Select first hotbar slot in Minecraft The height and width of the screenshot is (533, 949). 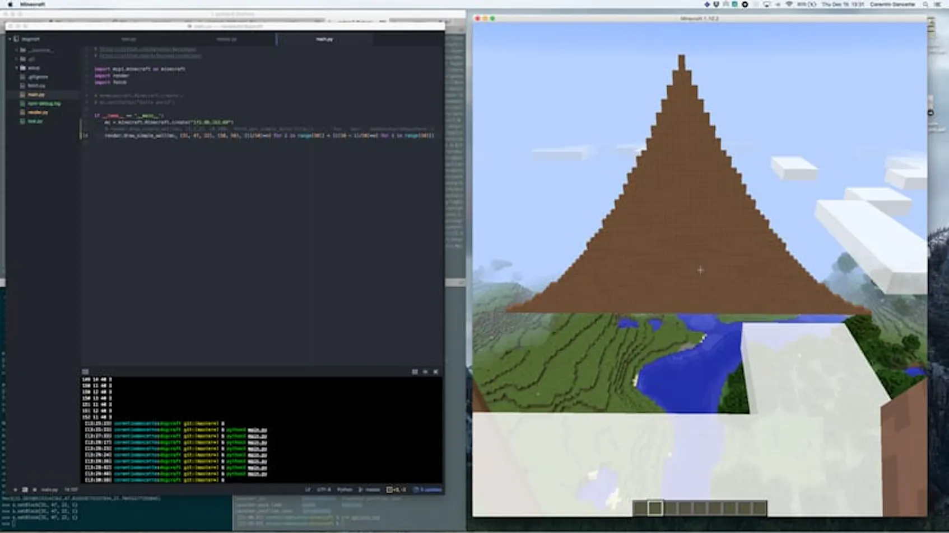coord(640,508)
